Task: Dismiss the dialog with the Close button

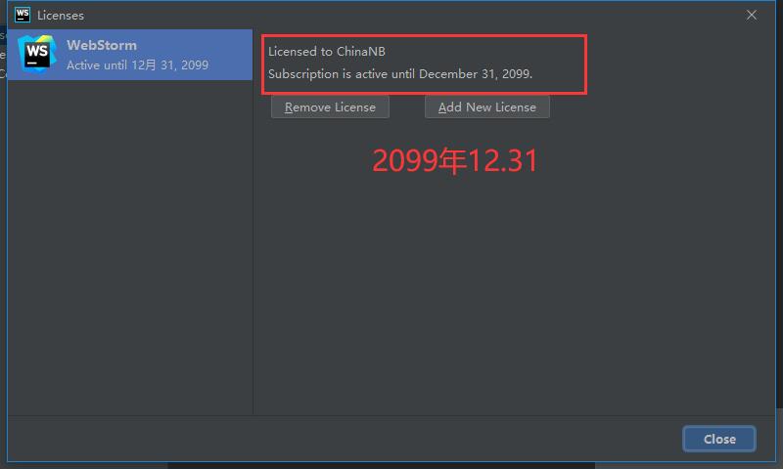Action: pyautogui.click(x=719, y=439)
